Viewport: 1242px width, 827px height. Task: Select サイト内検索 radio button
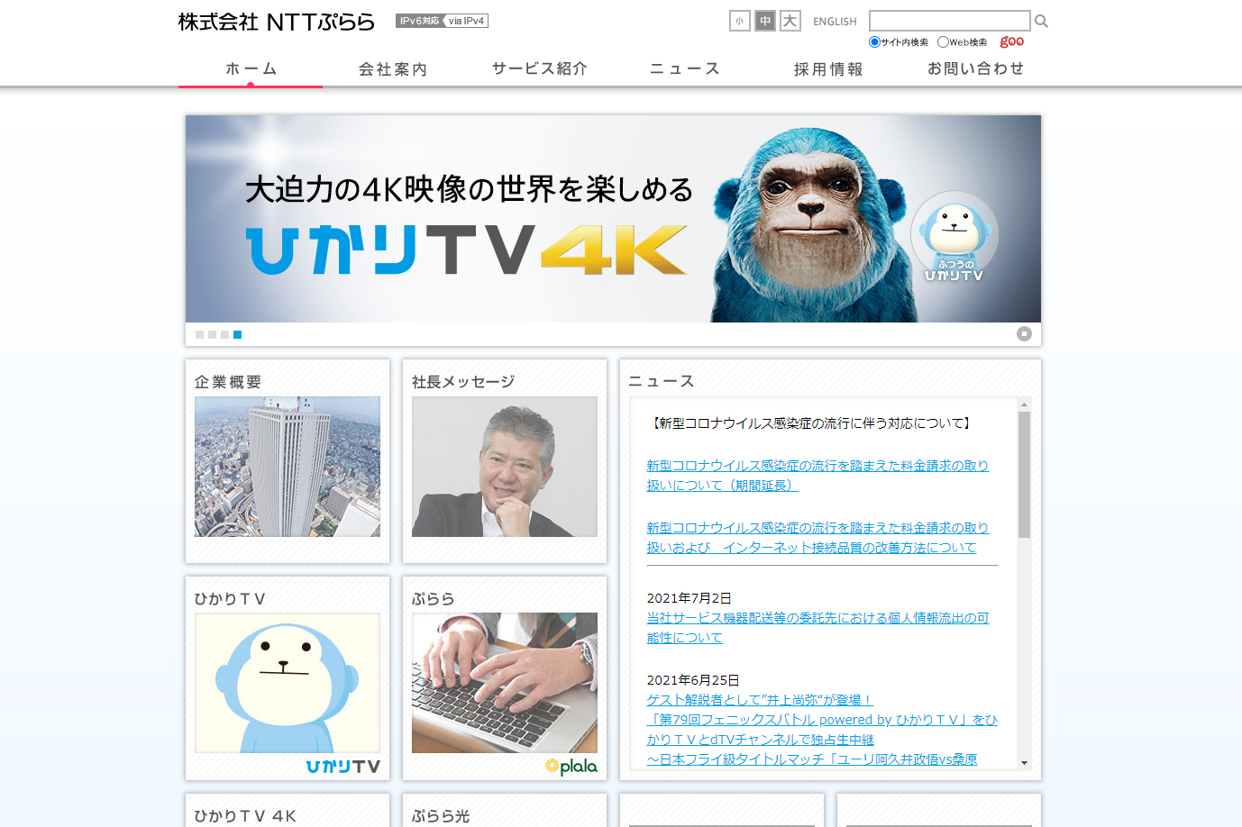(x=874, y=41)
